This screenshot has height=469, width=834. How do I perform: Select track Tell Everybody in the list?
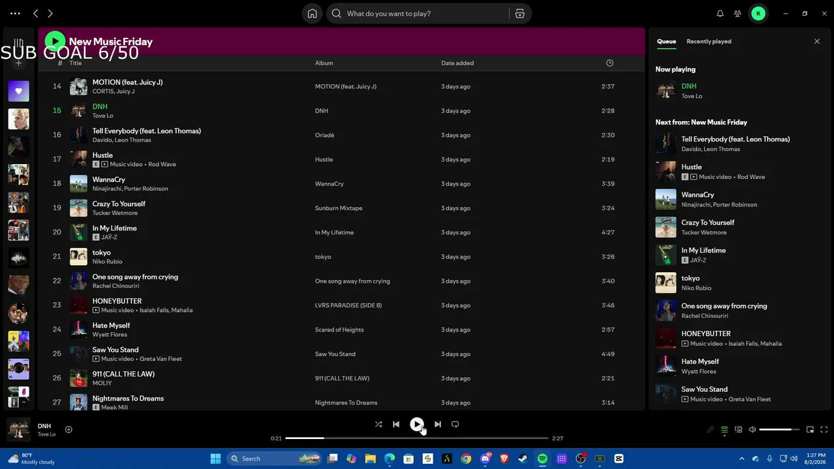pos(147,131)
